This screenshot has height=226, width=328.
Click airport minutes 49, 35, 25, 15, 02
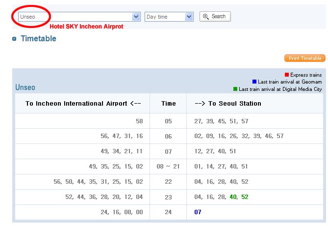(x=116, y=167)
